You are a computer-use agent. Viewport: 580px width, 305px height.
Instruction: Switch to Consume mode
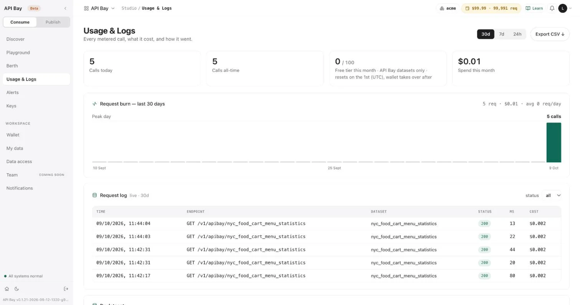(20, 22)
